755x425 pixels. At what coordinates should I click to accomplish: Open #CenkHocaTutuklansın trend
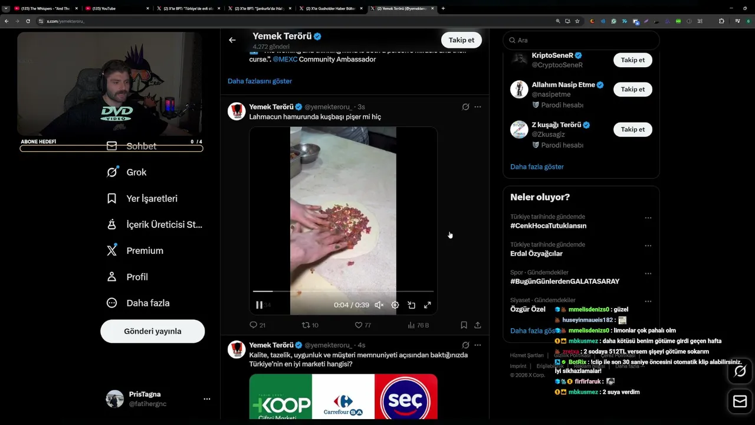pos(548,225)
